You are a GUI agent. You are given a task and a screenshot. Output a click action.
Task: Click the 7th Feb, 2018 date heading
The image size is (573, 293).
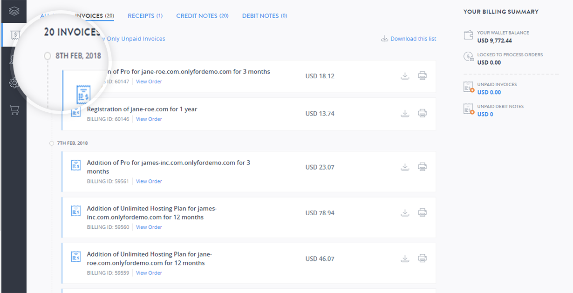pos(72,143)
